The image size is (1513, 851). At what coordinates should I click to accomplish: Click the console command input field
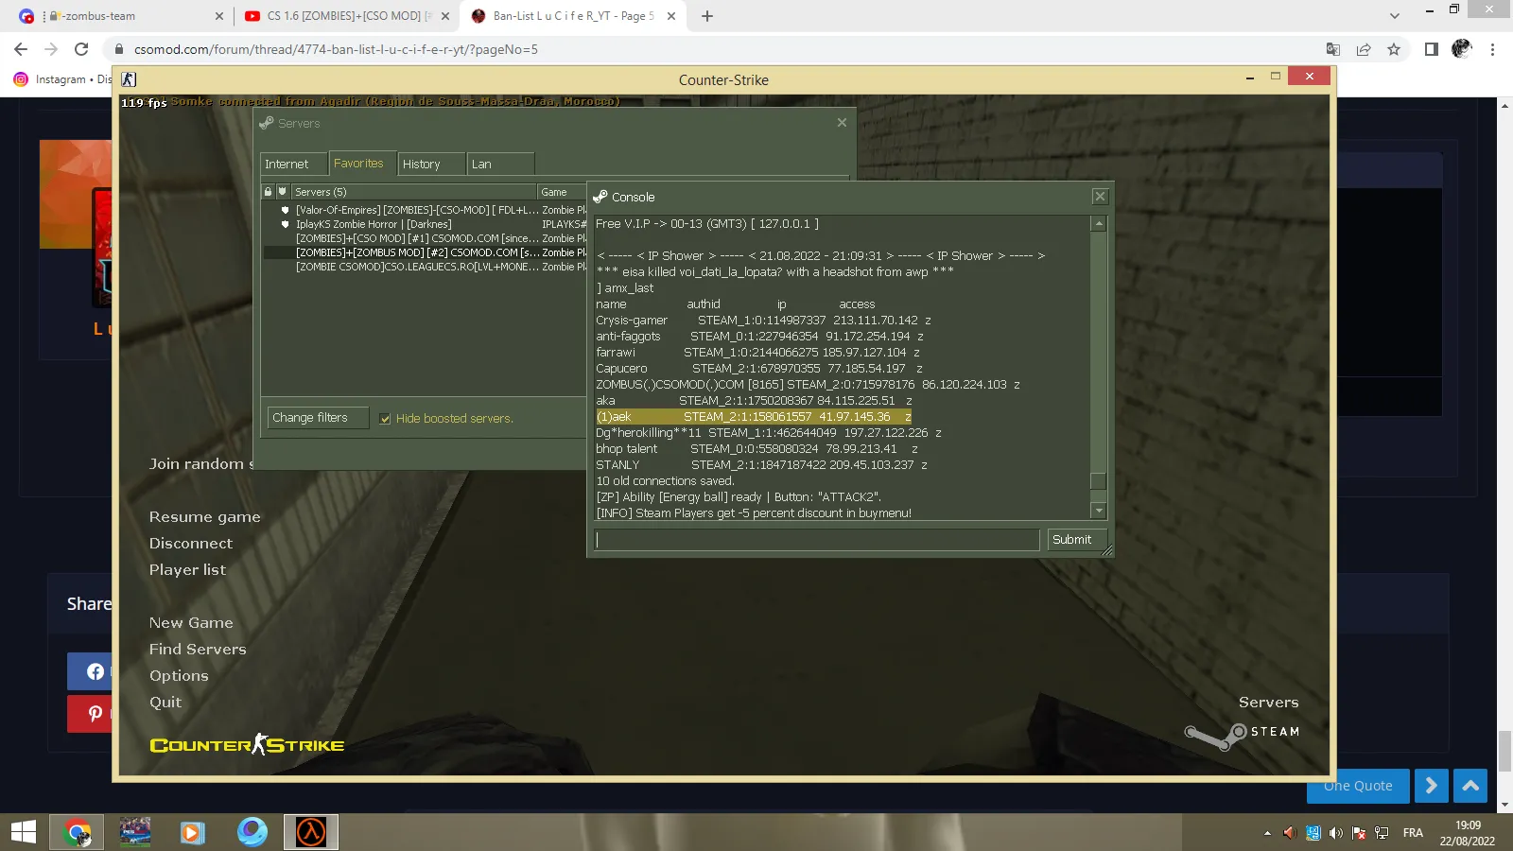[817, 540]
